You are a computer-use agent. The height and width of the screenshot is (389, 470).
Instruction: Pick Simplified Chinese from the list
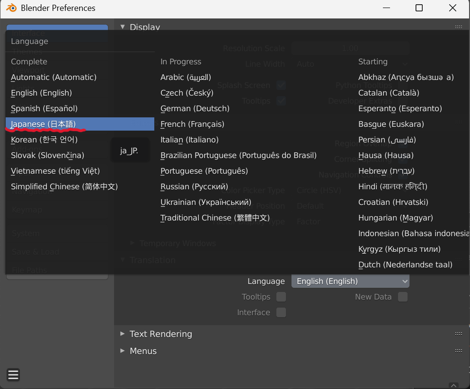(x=64, y=186)
